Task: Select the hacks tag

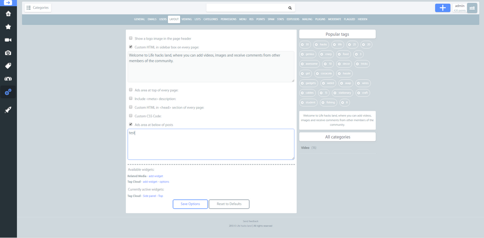Action: coord(321,45)
